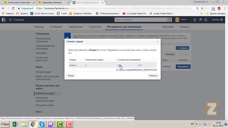
Task: Expand the Помощь dropdown
Action: [x=185, y=27]
